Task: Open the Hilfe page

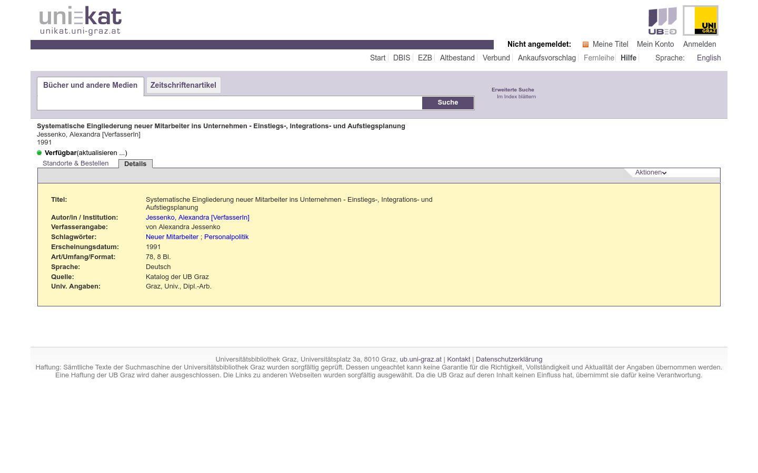Action: pos(629,58)
